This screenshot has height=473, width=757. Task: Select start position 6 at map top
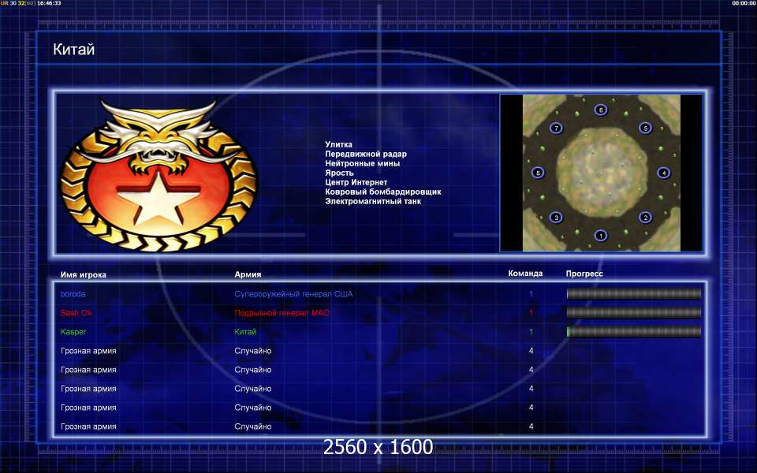(601, 110)
